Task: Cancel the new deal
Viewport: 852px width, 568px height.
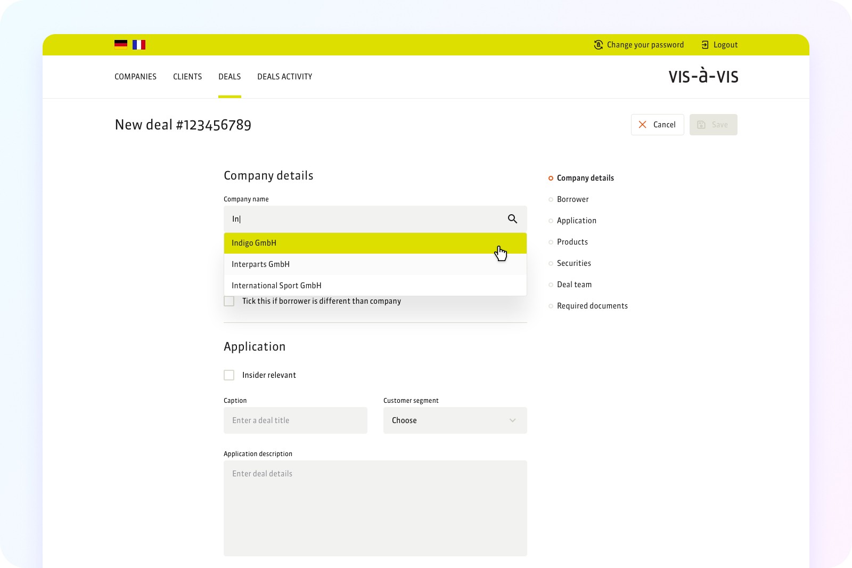Action: point(658,125)
